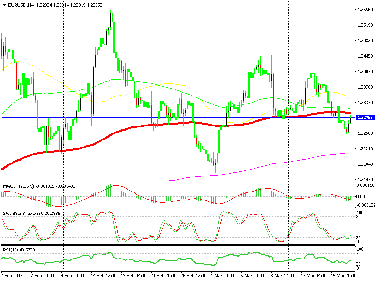Screen dimensions: 375x281
Task: Click the MACD scale value 0.006116
Action: (365, 185)
